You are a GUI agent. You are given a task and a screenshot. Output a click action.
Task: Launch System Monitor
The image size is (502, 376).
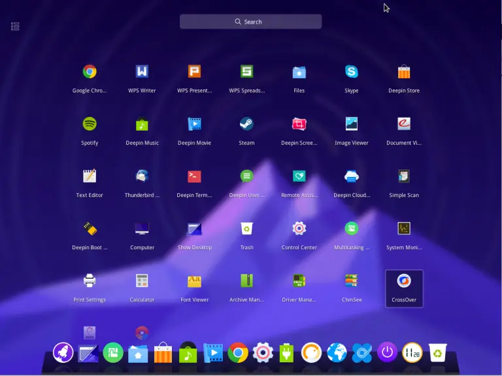(404, 228)
